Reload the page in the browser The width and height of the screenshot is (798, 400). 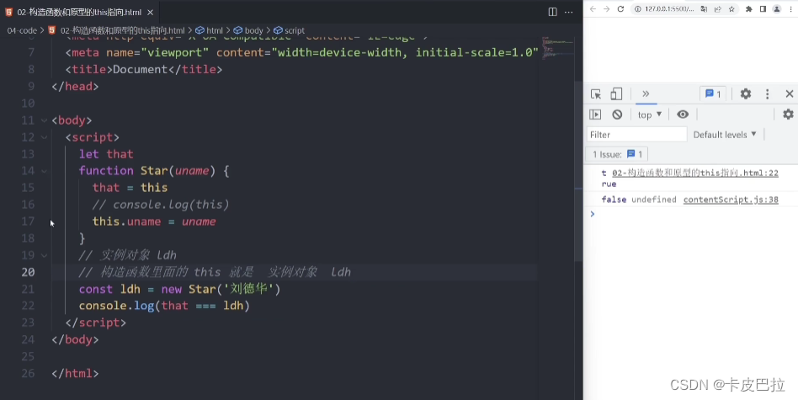[620, 9]
